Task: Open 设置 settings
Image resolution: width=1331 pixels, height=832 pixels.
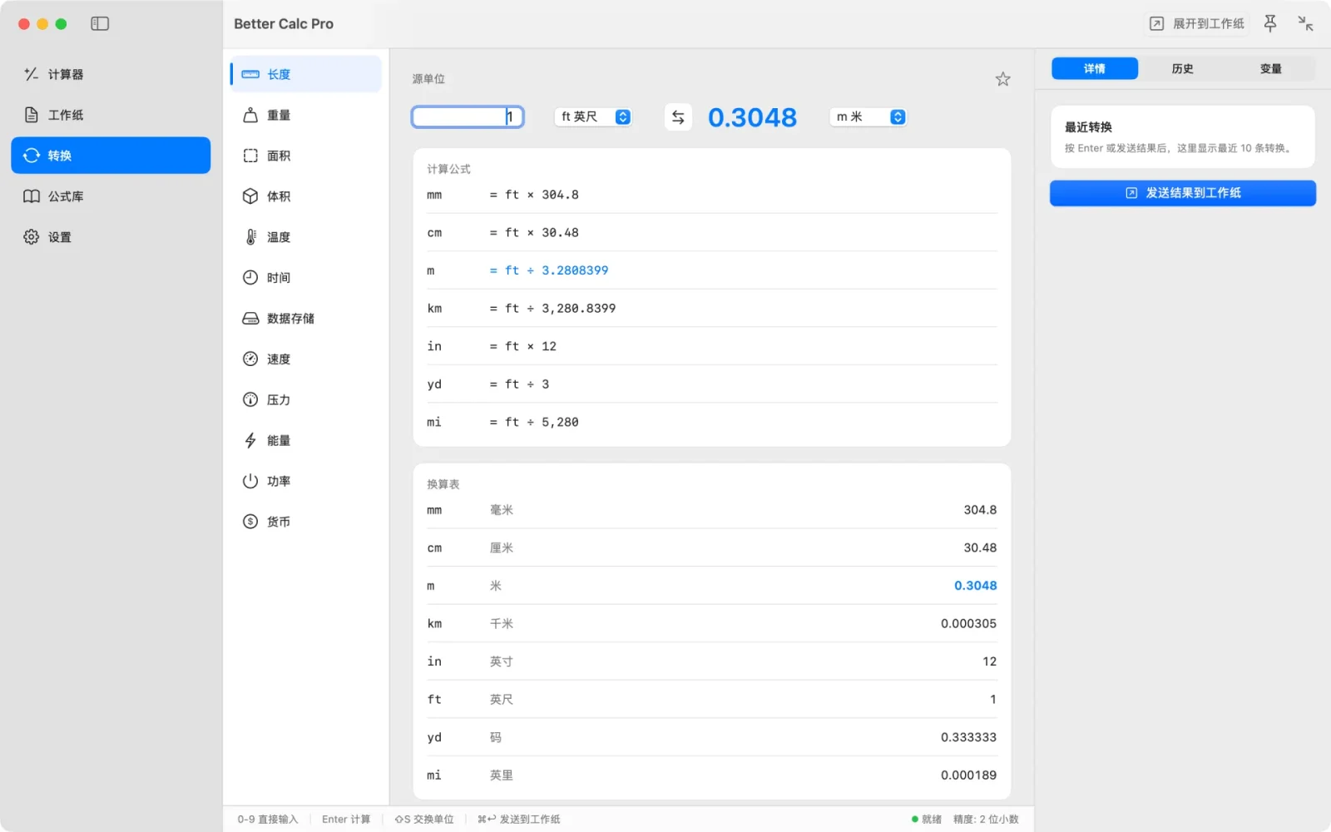Action: (x=111, y=237)
